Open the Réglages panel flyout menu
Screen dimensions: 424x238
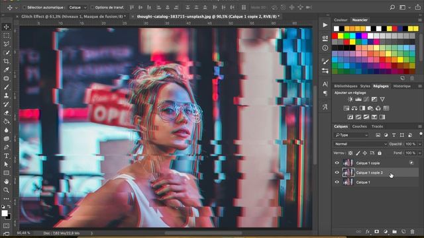419,86
